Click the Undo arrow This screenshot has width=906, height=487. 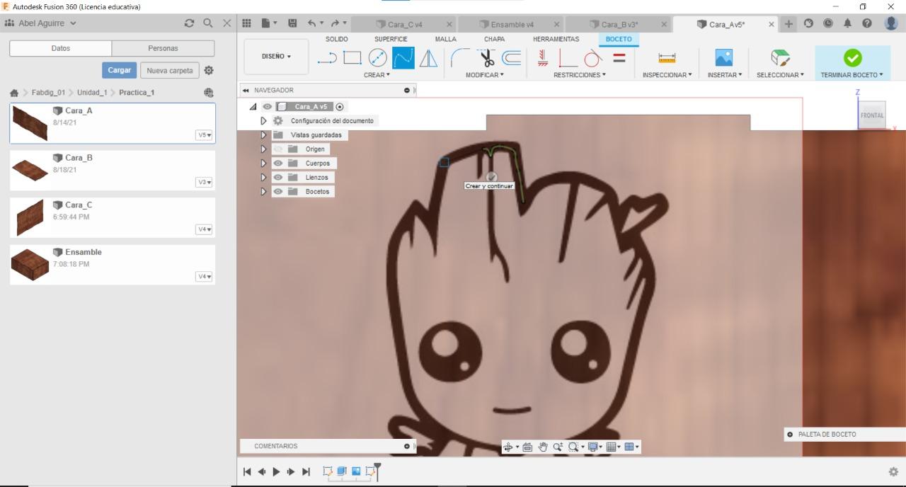(312, 23)
